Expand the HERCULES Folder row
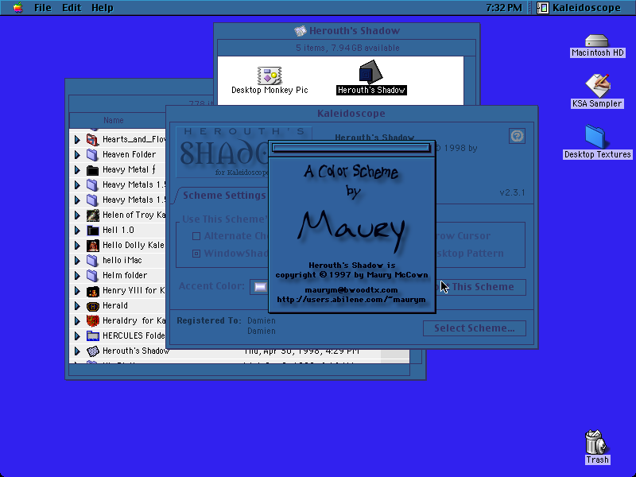Image resolution: width=636 pixels, height=477 pixels. tap(77, 335)
